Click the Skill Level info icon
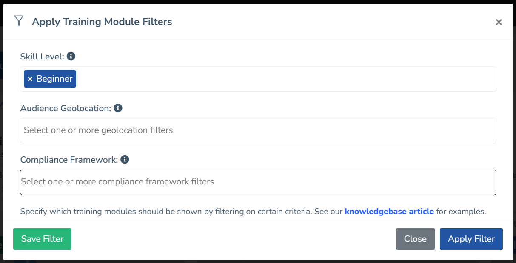Image resolution: width=516 pixels, height=263 pixels. 71,56
